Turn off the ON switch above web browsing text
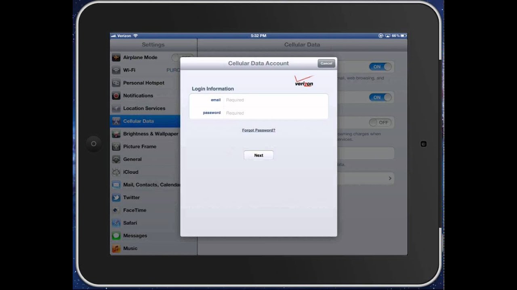Image resolution: width=517 pixels, height=290 pixels. click(x=380, y=67)
